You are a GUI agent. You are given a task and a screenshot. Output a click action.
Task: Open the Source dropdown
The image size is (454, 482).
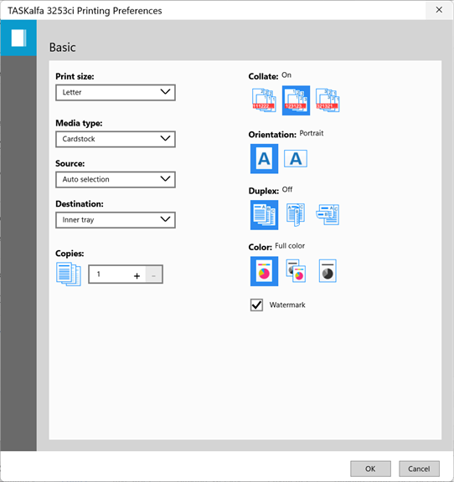(116, 180)
